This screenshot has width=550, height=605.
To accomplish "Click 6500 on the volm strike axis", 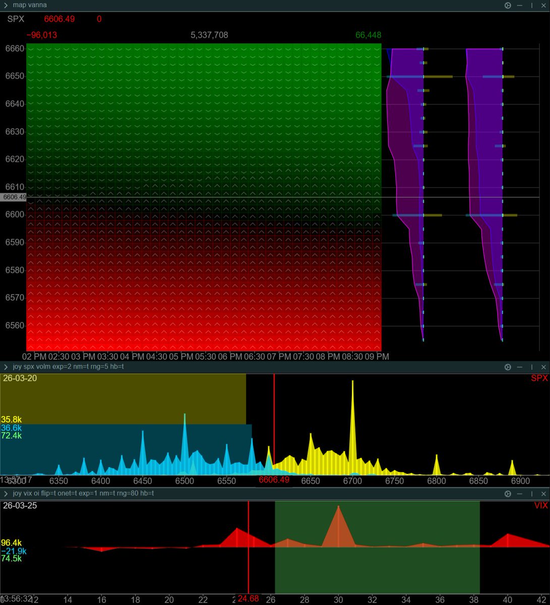I will tap(184, 481).
